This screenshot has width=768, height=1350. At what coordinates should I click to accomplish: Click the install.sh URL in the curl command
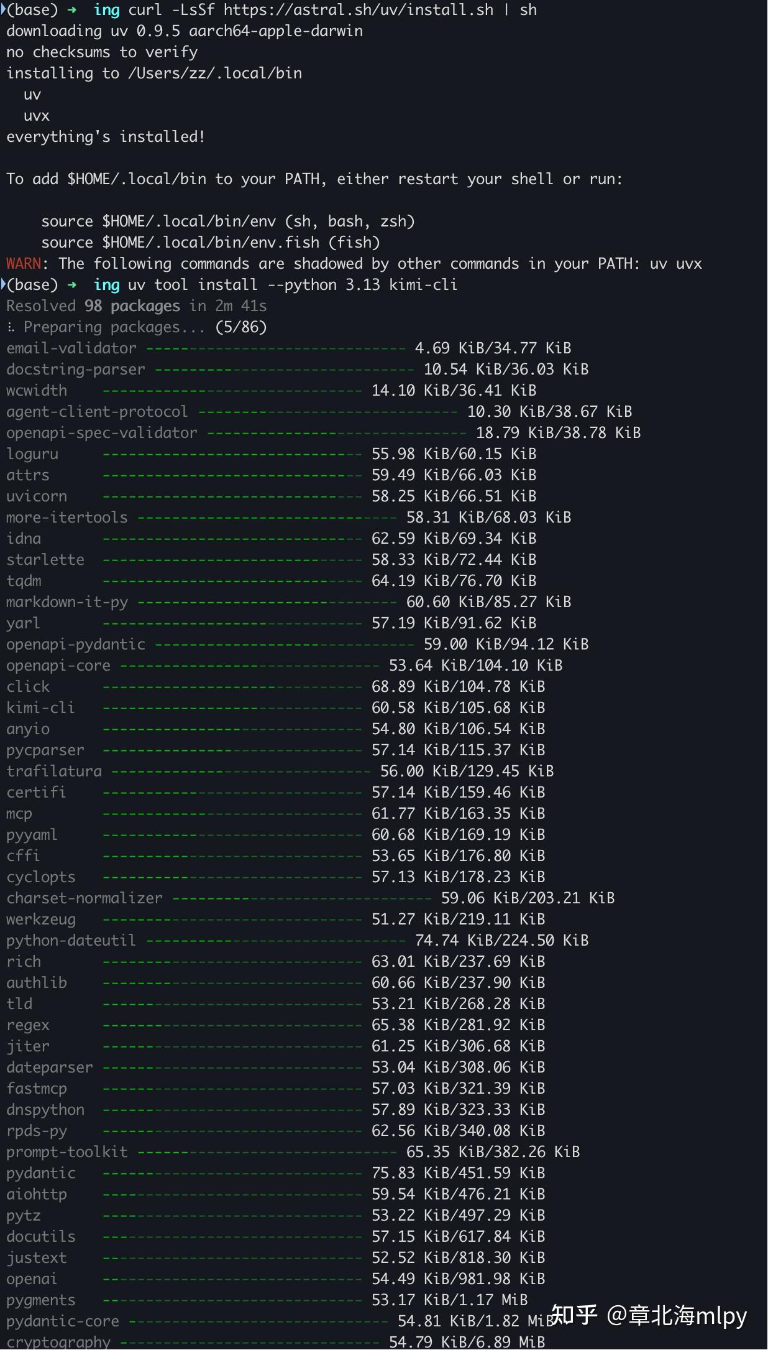(x=359, y=10)
